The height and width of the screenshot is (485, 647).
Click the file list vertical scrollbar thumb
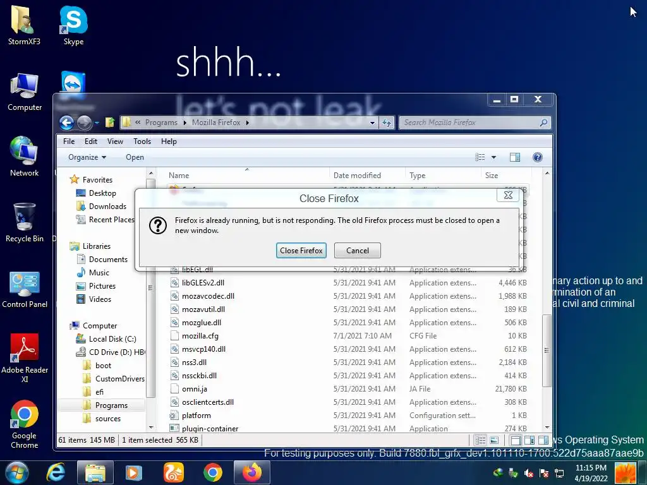547,350
